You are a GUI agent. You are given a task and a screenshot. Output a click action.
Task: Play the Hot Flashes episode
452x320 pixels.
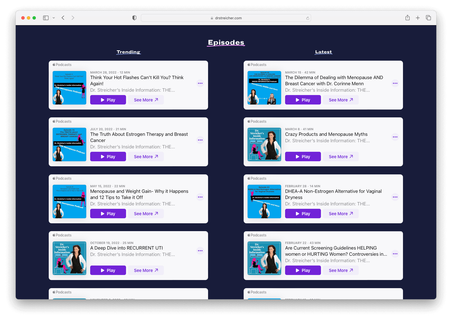tap(108, 100)
